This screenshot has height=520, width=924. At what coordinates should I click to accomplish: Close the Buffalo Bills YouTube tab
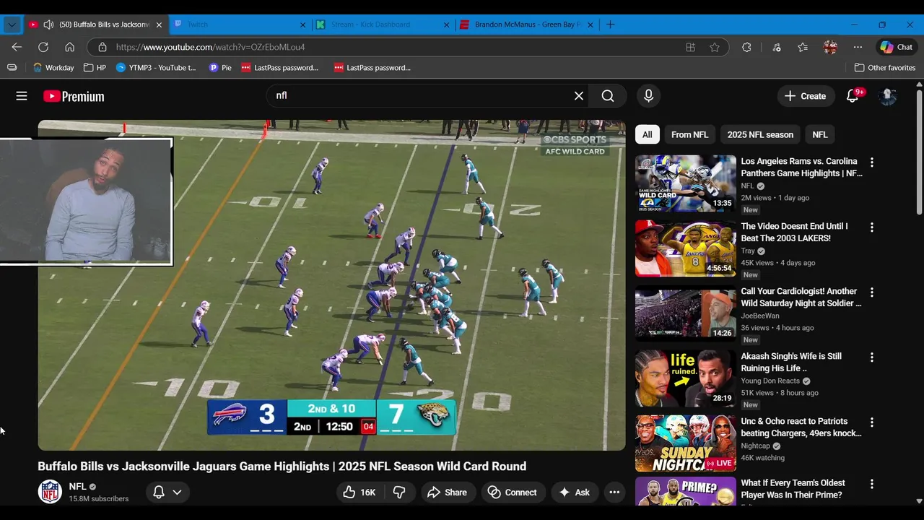tap(159, 25)
